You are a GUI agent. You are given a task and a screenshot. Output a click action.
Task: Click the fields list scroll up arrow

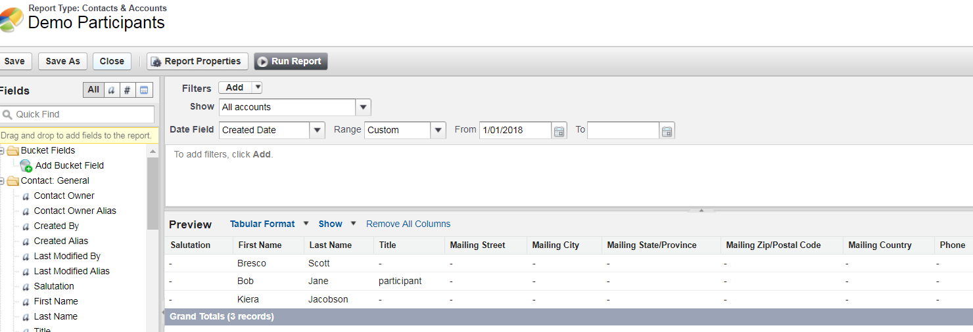pos(153,151)
